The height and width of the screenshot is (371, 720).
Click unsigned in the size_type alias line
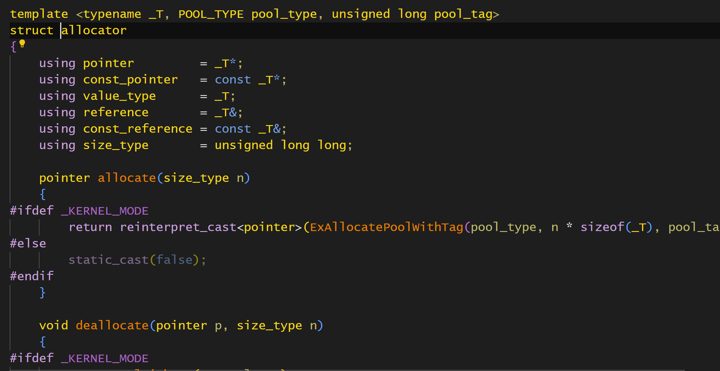243,145
